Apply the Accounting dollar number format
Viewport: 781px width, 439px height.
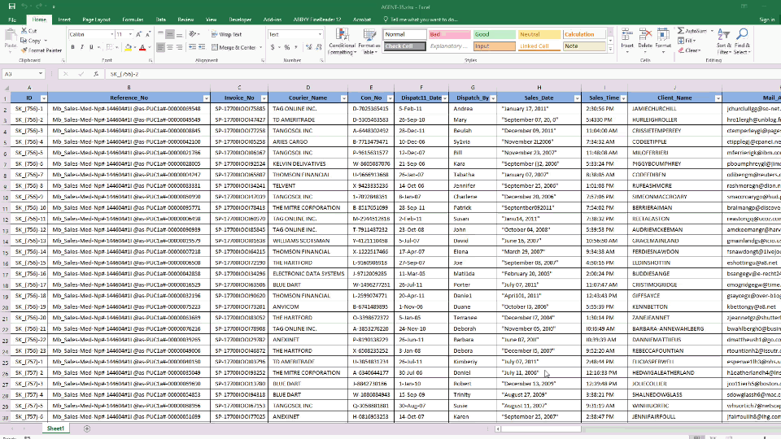coord(273,47)
